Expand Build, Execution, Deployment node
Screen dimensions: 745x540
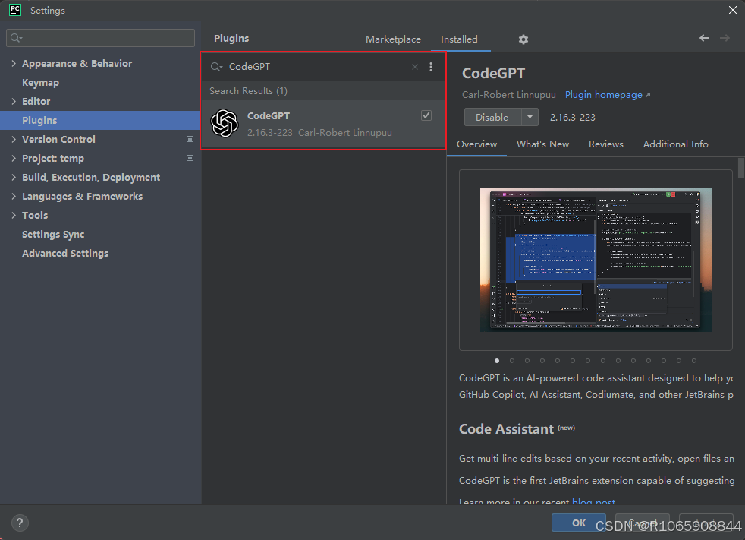tap(14, 178)
